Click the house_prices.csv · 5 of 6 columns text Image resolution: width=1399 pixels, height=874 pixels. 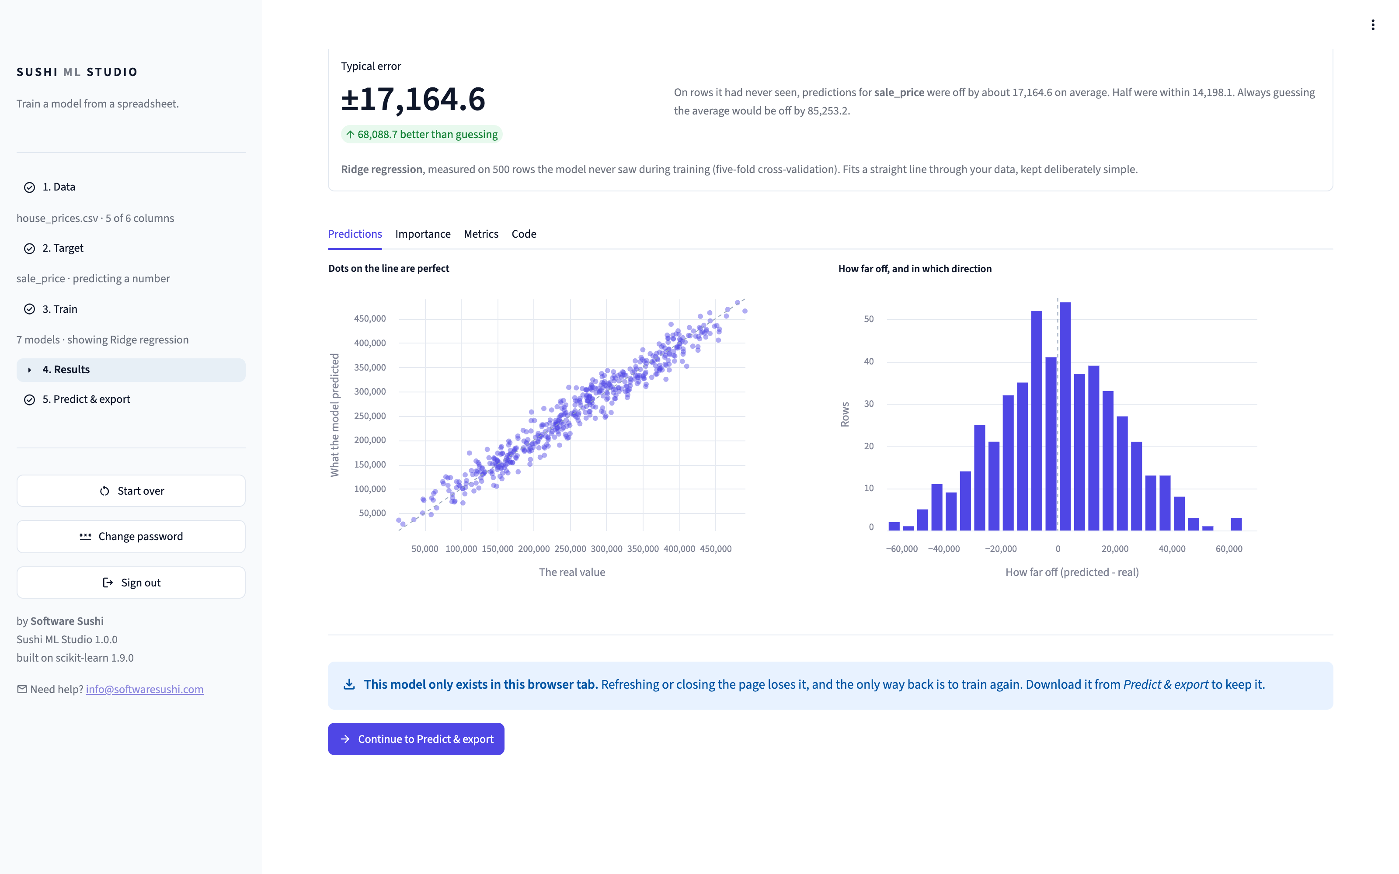tap(95, 218)
